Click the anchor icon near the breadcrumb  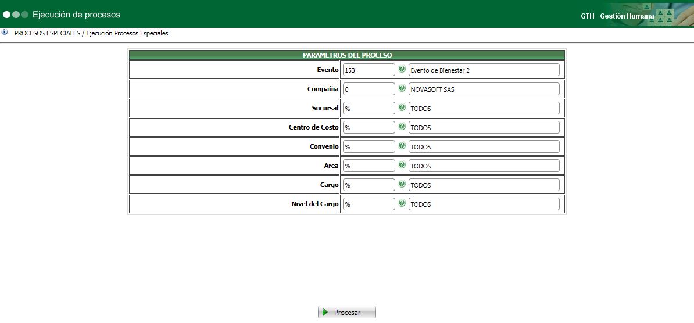coord(5,33)
